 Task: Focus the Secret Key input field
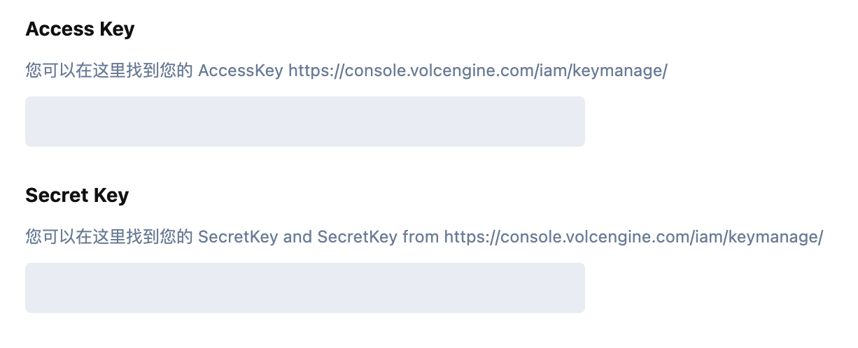[x=304, y=288]
